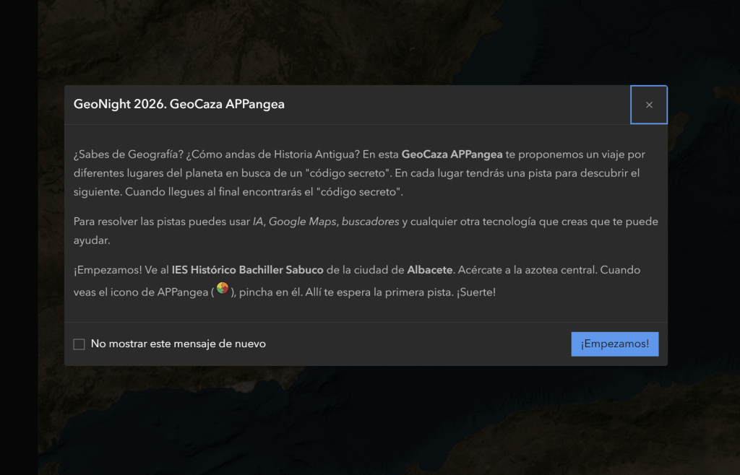This screenshot has width=740, height=475.
Task: Click the bold word "Albacete"
Action: [430, 270]
